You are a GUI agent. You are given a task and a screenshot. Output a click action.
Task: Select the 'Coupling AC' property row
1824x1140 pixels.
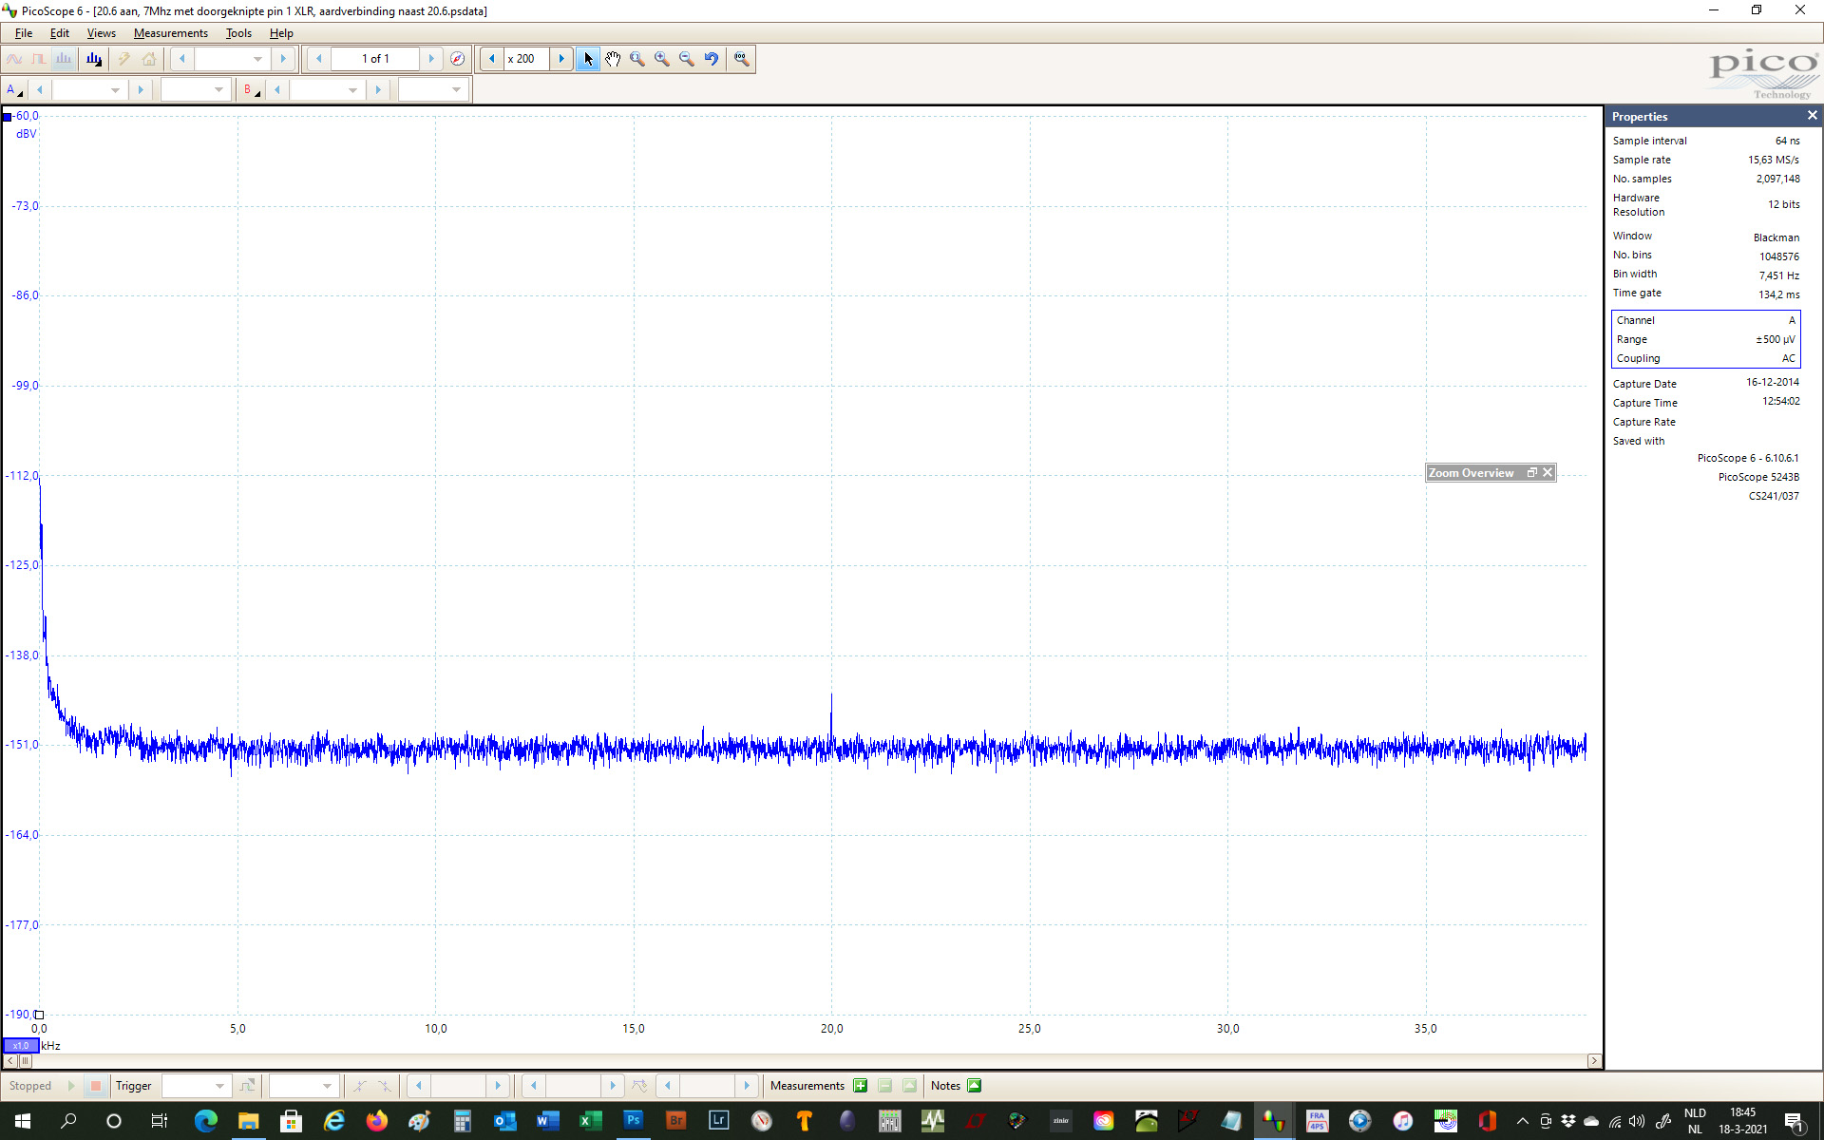tap(1705, 358)
